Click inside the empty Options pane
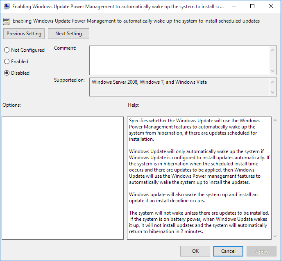Screen dimensions: 281x261 pyautogui.click(x=63, y=178)
